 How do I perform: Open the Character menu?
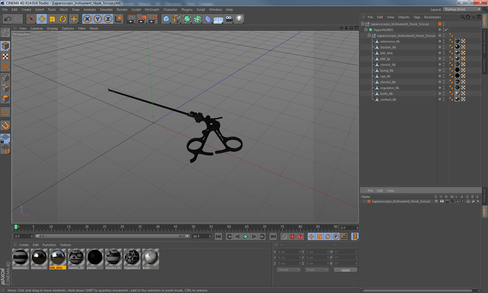click(170, 10)
